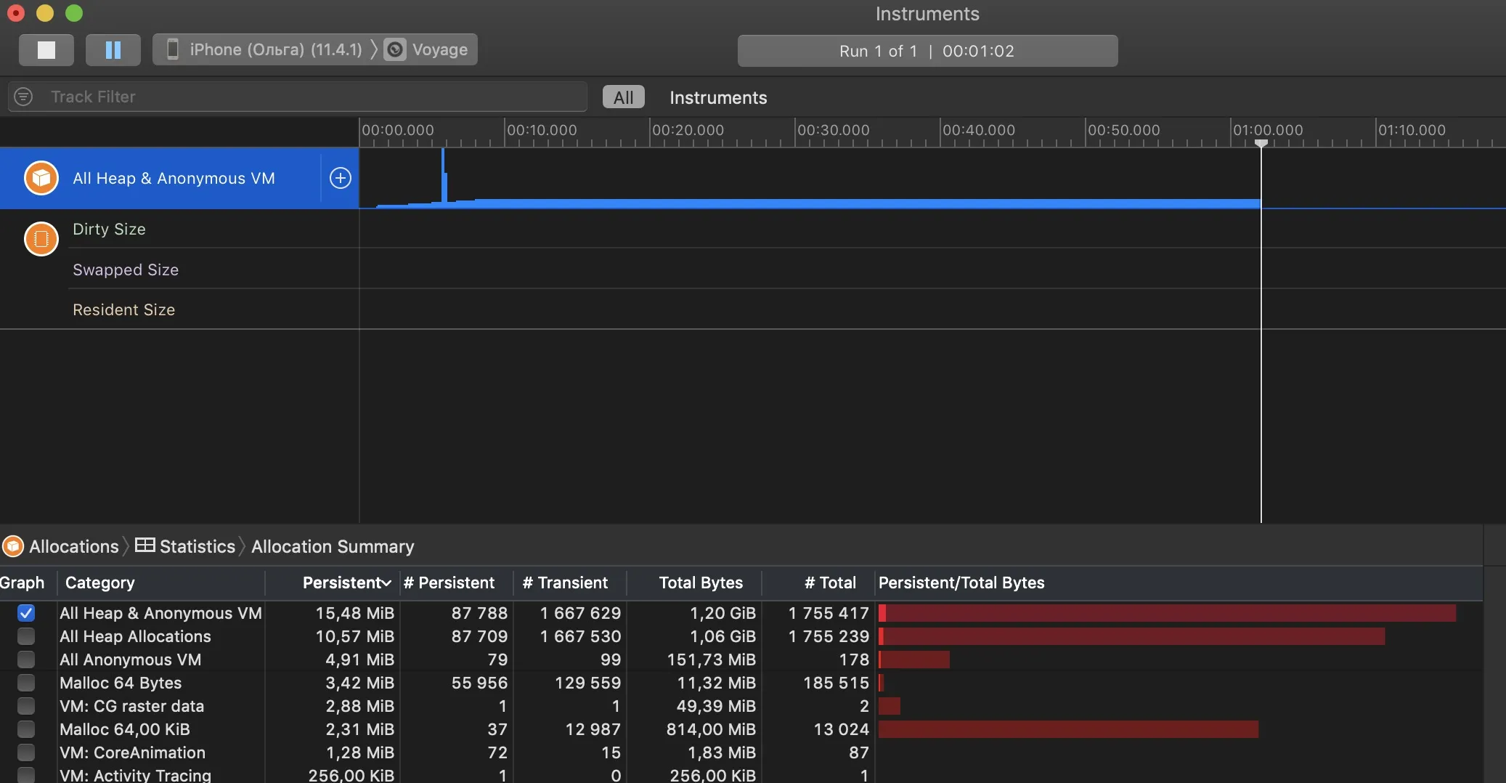Minimize the Instruments window
Screen dimensions: 1506x783
click(x=45, y=13)
